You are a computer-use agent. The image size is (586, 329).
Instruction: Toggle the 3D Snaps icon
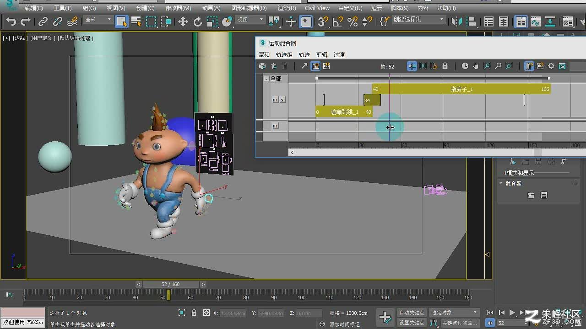pyautogui.click(x=323, y=21)
